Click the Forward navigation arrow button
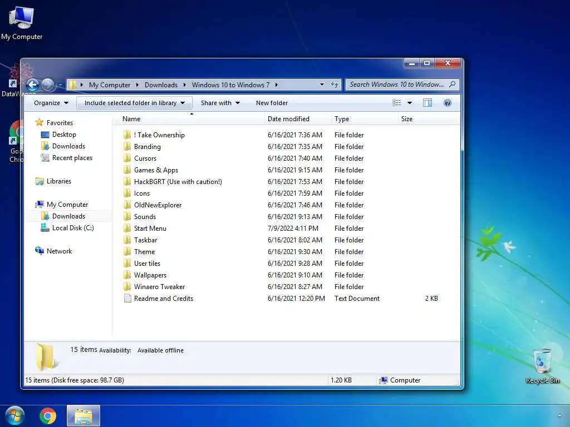 [48, 85]
